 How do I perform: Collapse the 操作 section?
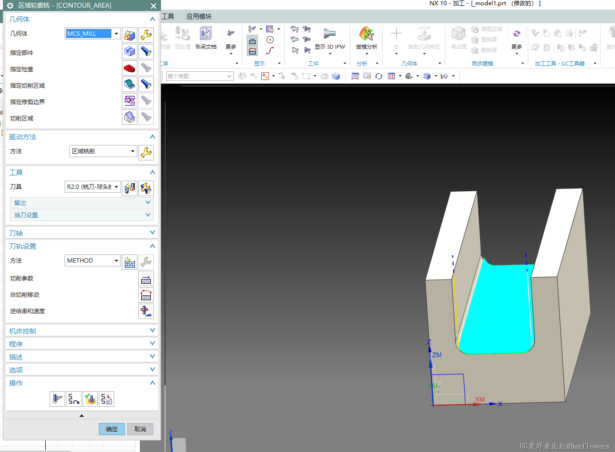click(152, 383)
